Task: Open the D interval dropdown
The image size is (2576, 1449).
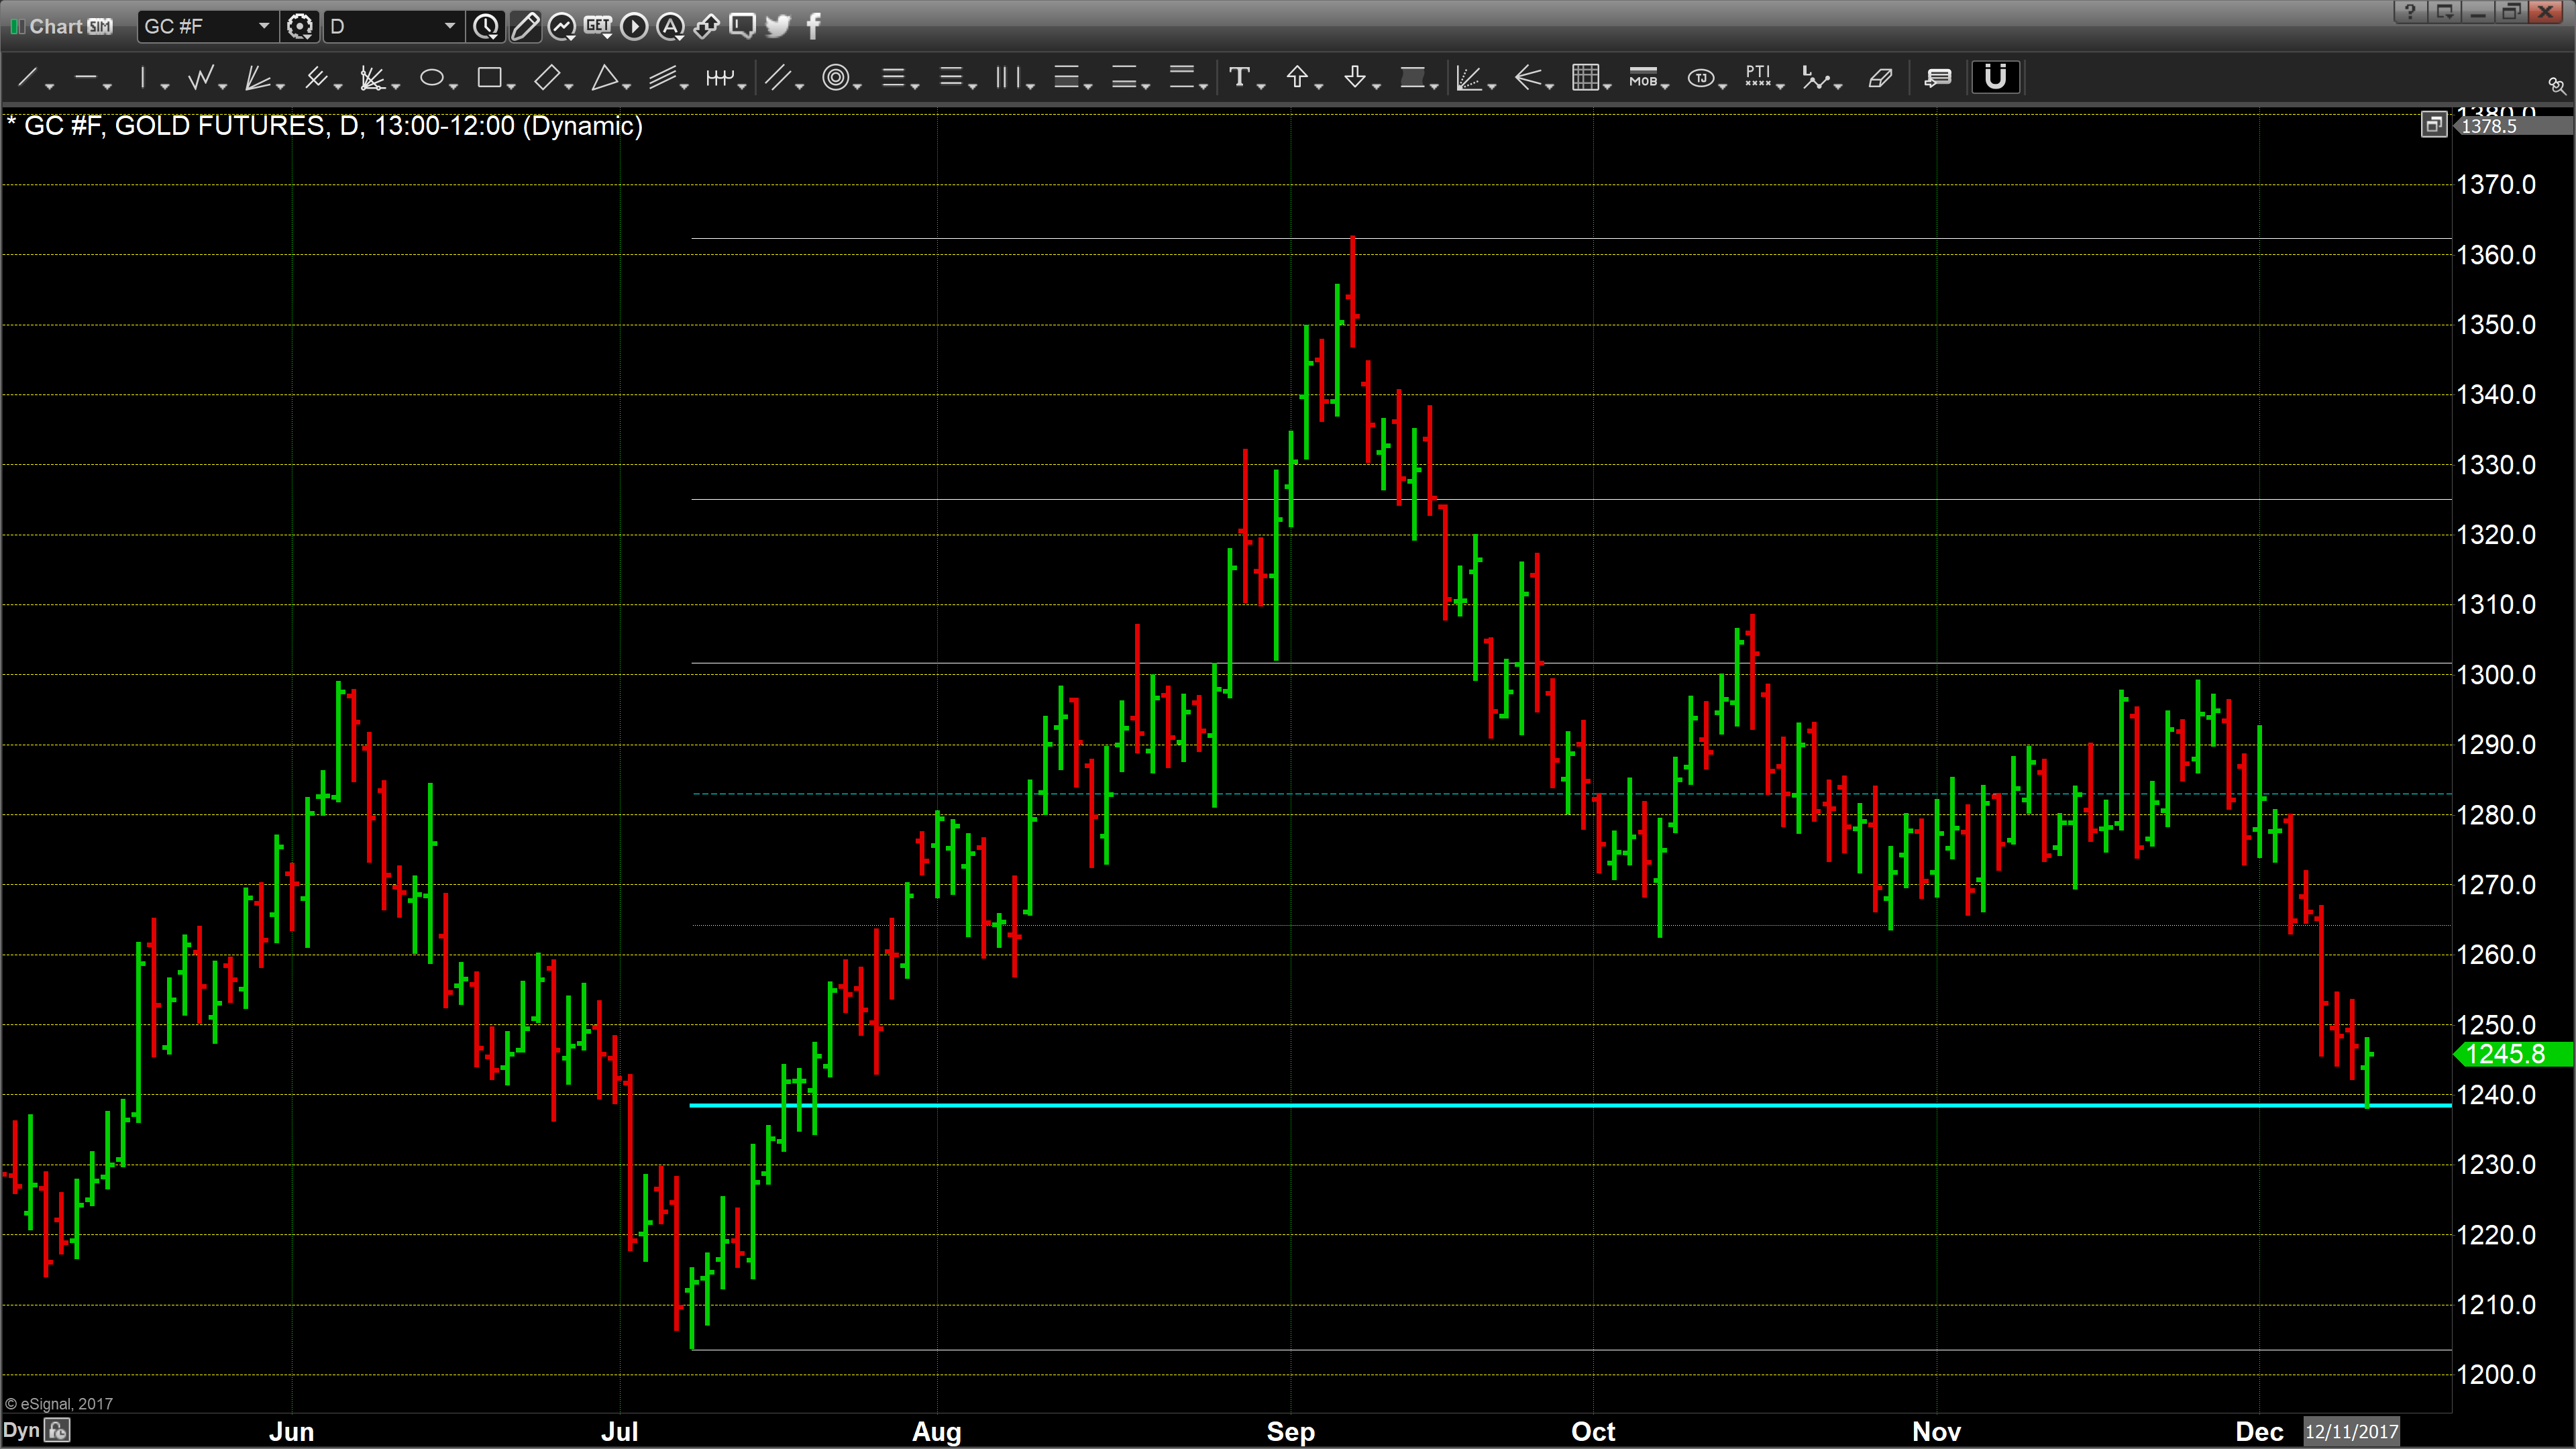Action: coord(449,26)
